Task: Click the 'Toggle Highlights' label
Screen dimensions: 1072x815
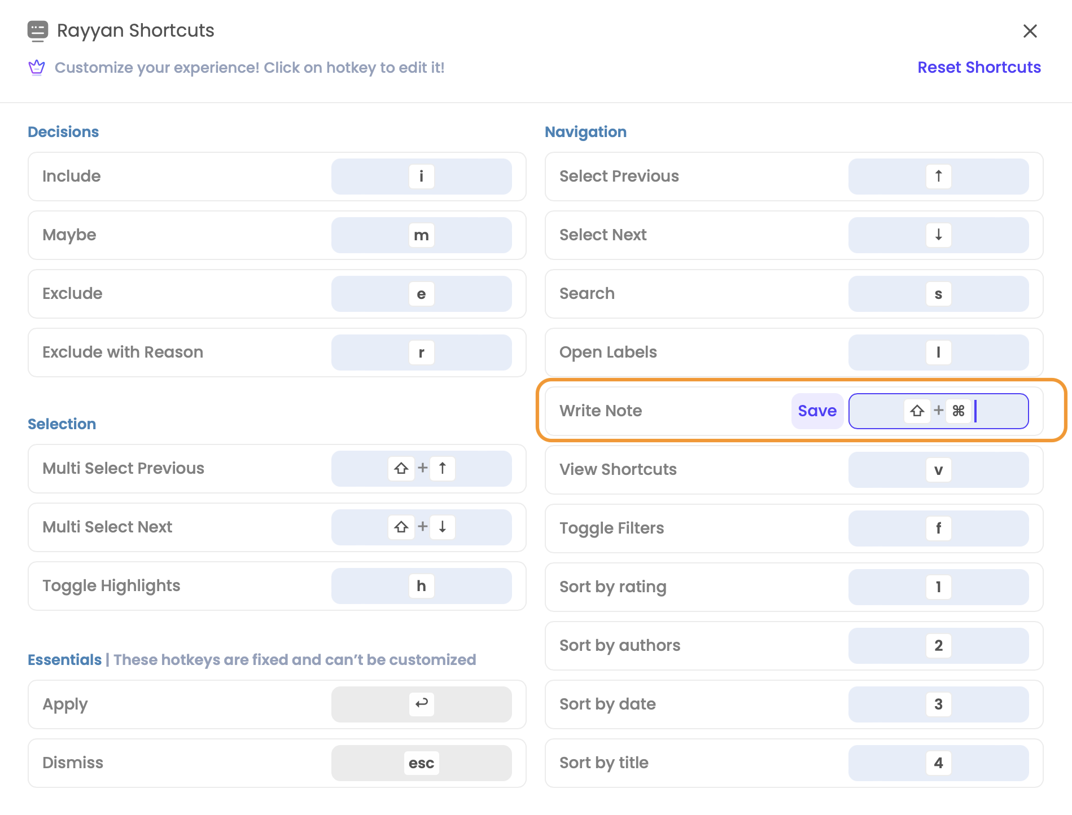Action: (x=111, y=585)
